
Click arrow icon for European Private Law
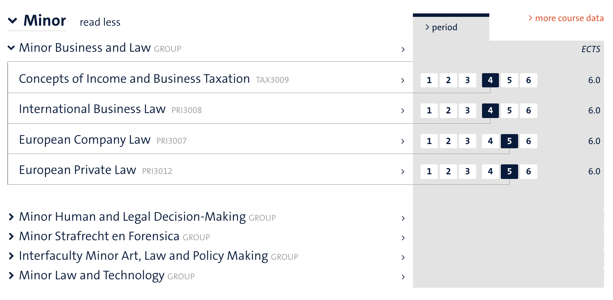[403, 172]
